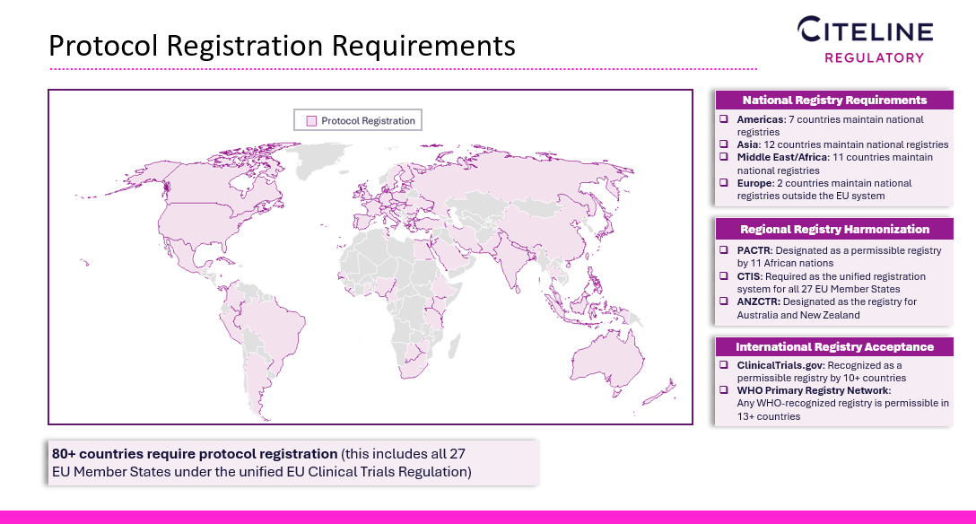
Task: Click the checkbox bullet beside Asia
Action: point(724,144)
